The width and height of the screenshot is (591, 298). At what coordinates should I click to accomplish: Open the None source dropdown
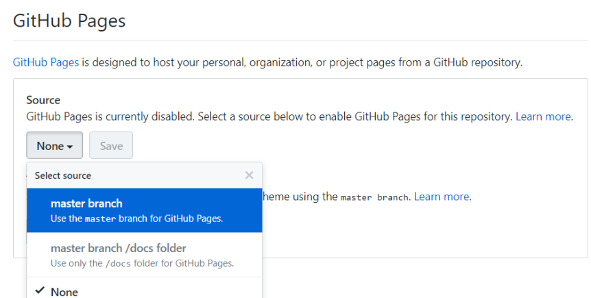coord(55,145)
